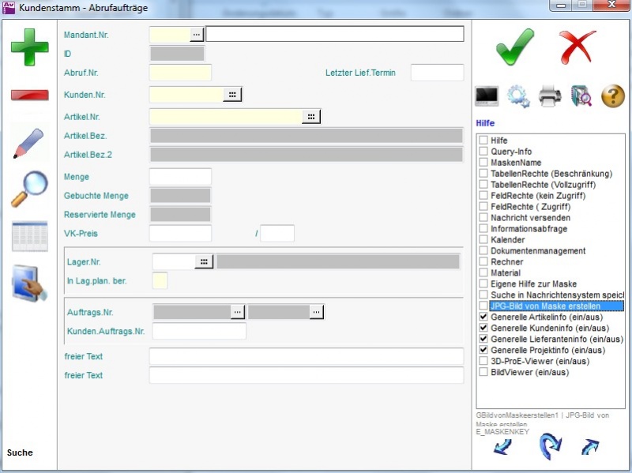The height and width of the screenshot is (473, 632).
Task: Select the Dokumentenmanagement list entry
Action: (x=537, y=250)
